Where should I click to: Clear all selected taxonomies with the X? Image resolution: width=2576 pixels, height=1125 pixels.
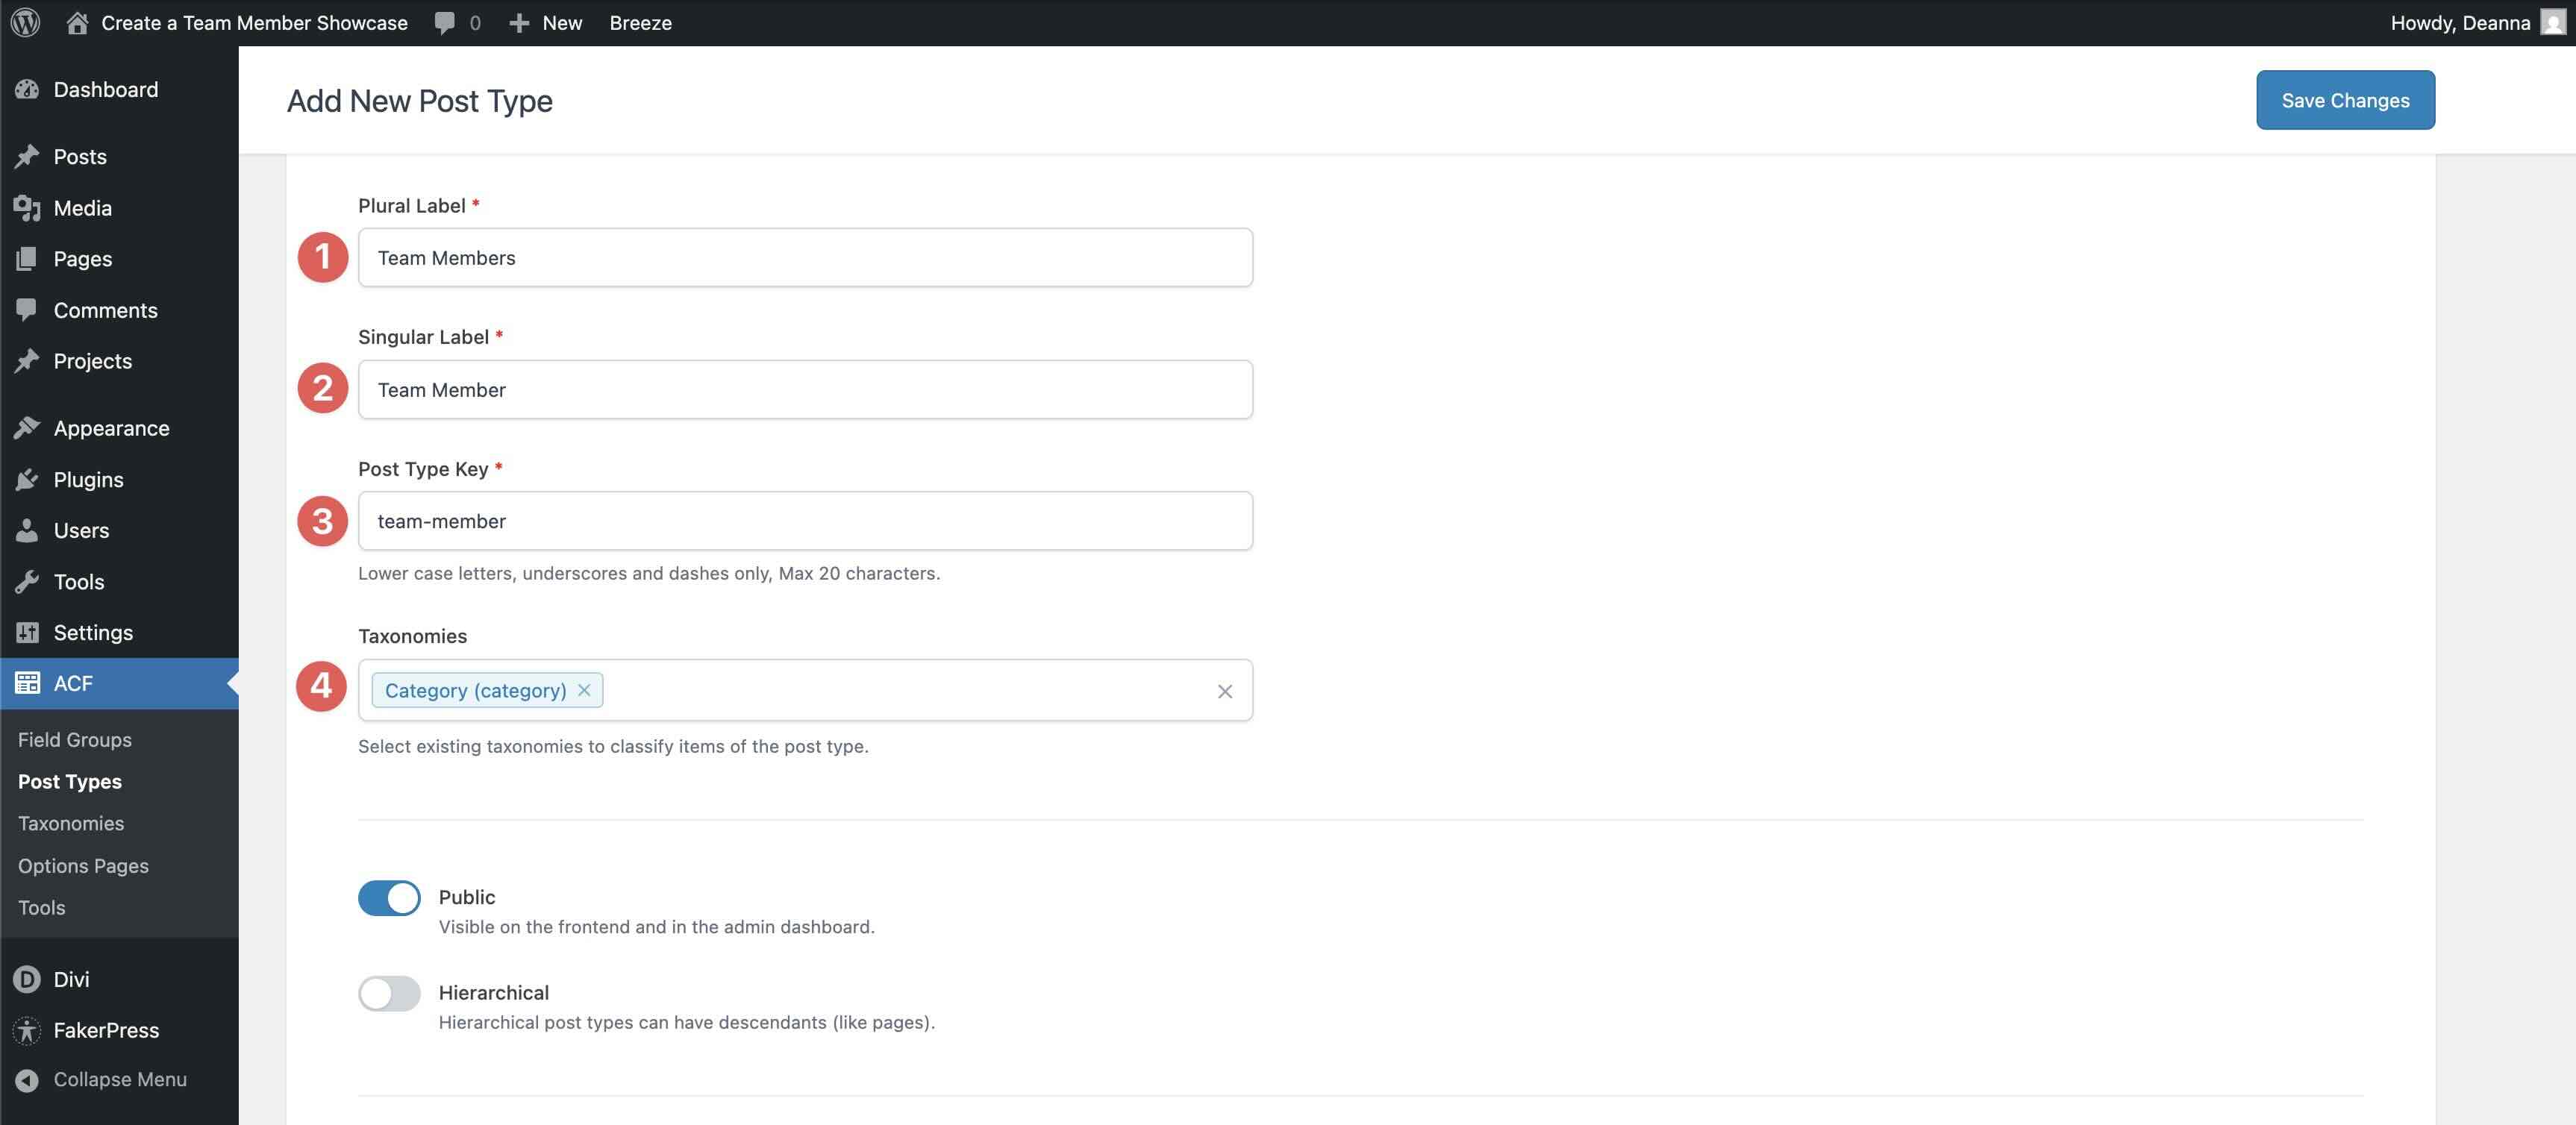click(x=1225, y=690)
